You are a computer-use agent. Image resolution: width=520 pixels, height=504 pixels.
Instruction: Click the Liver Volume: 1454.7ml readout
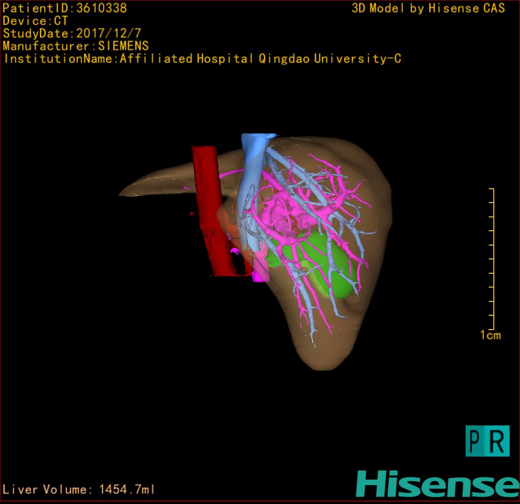[78, 489]
